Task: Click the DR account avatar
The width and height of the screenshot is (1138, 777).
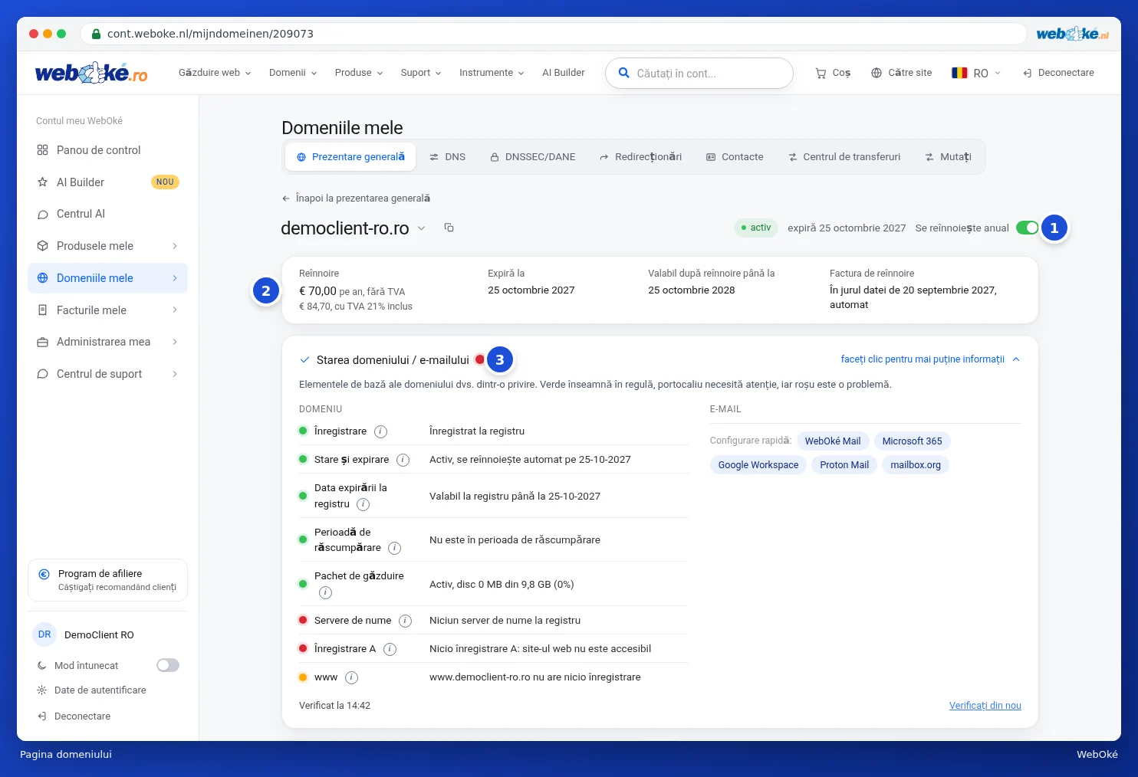Action: tap(44, 634)
